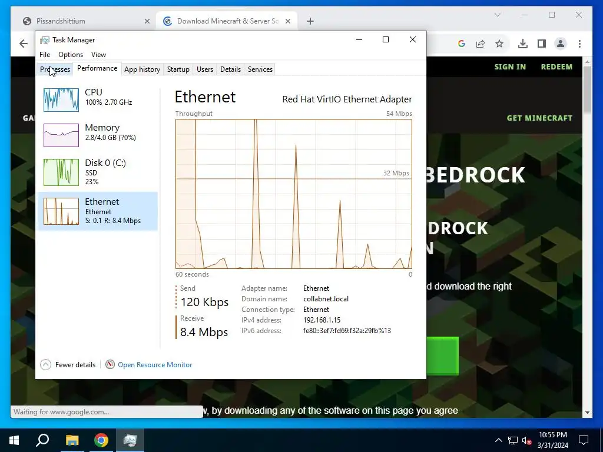Click the Ethernet throughput graph
The image size is (603, 452).
(293, 194)
